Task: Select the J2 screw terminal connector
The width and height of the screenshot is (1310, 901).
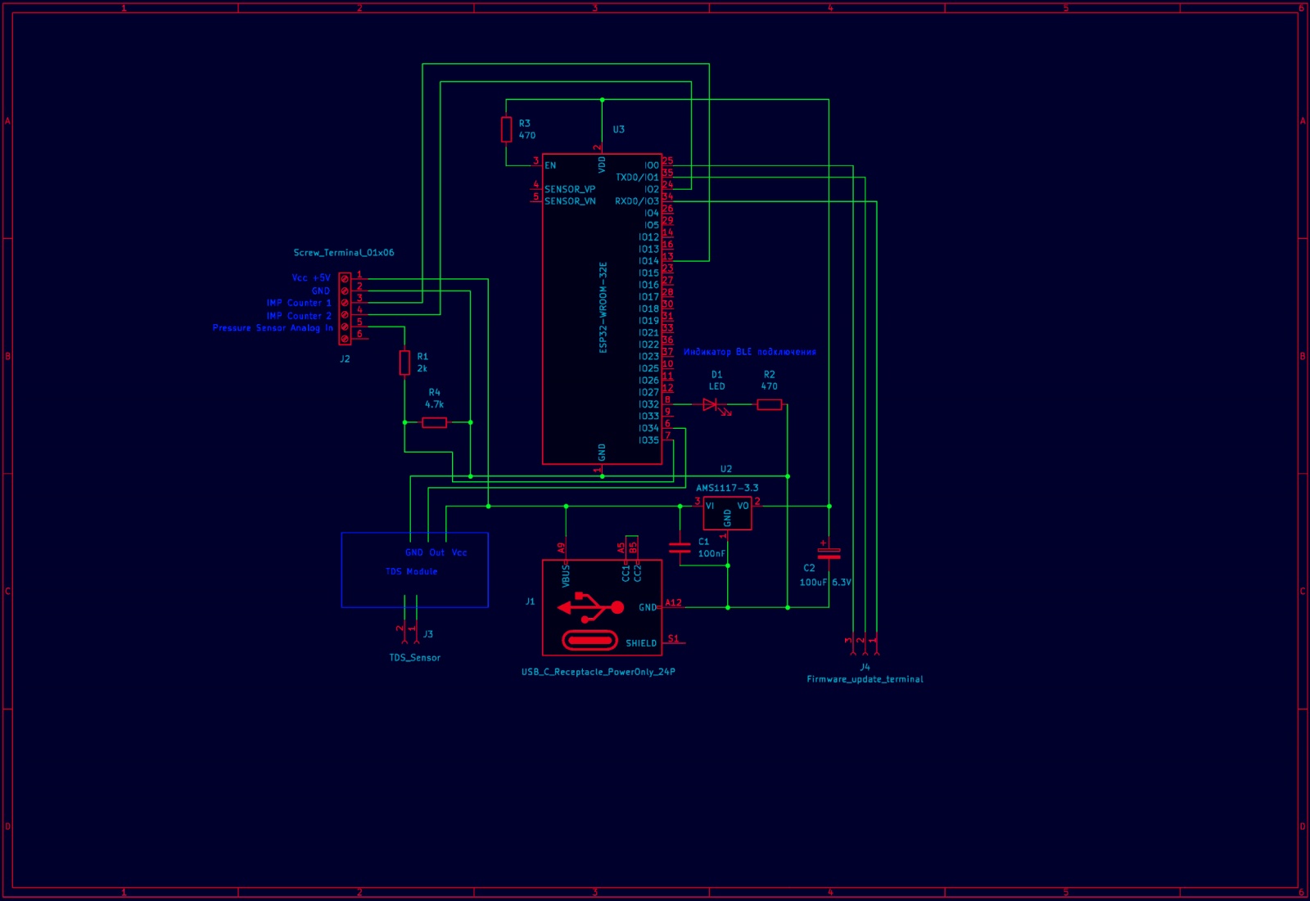Action: click(x=345, y=309)
